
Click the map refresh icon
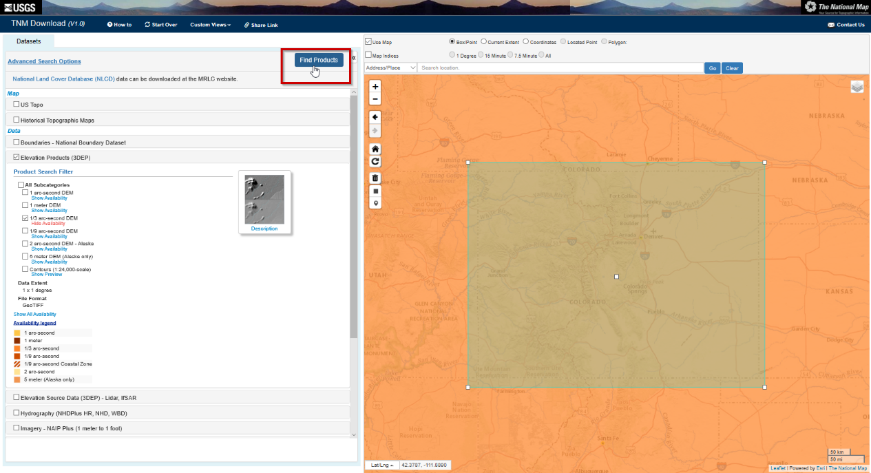coord(375,161)
